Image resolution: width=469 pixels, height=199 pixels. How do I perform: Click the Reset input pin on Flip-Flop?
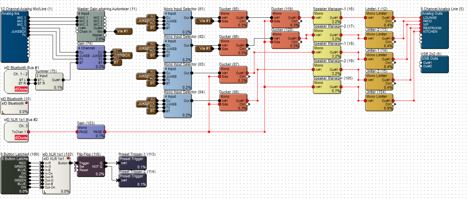[77, 170]
